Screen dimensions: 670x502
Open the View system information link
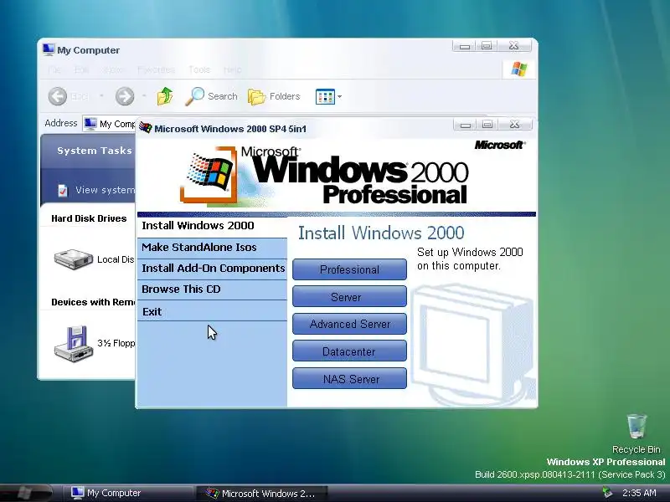pos(105,190)
